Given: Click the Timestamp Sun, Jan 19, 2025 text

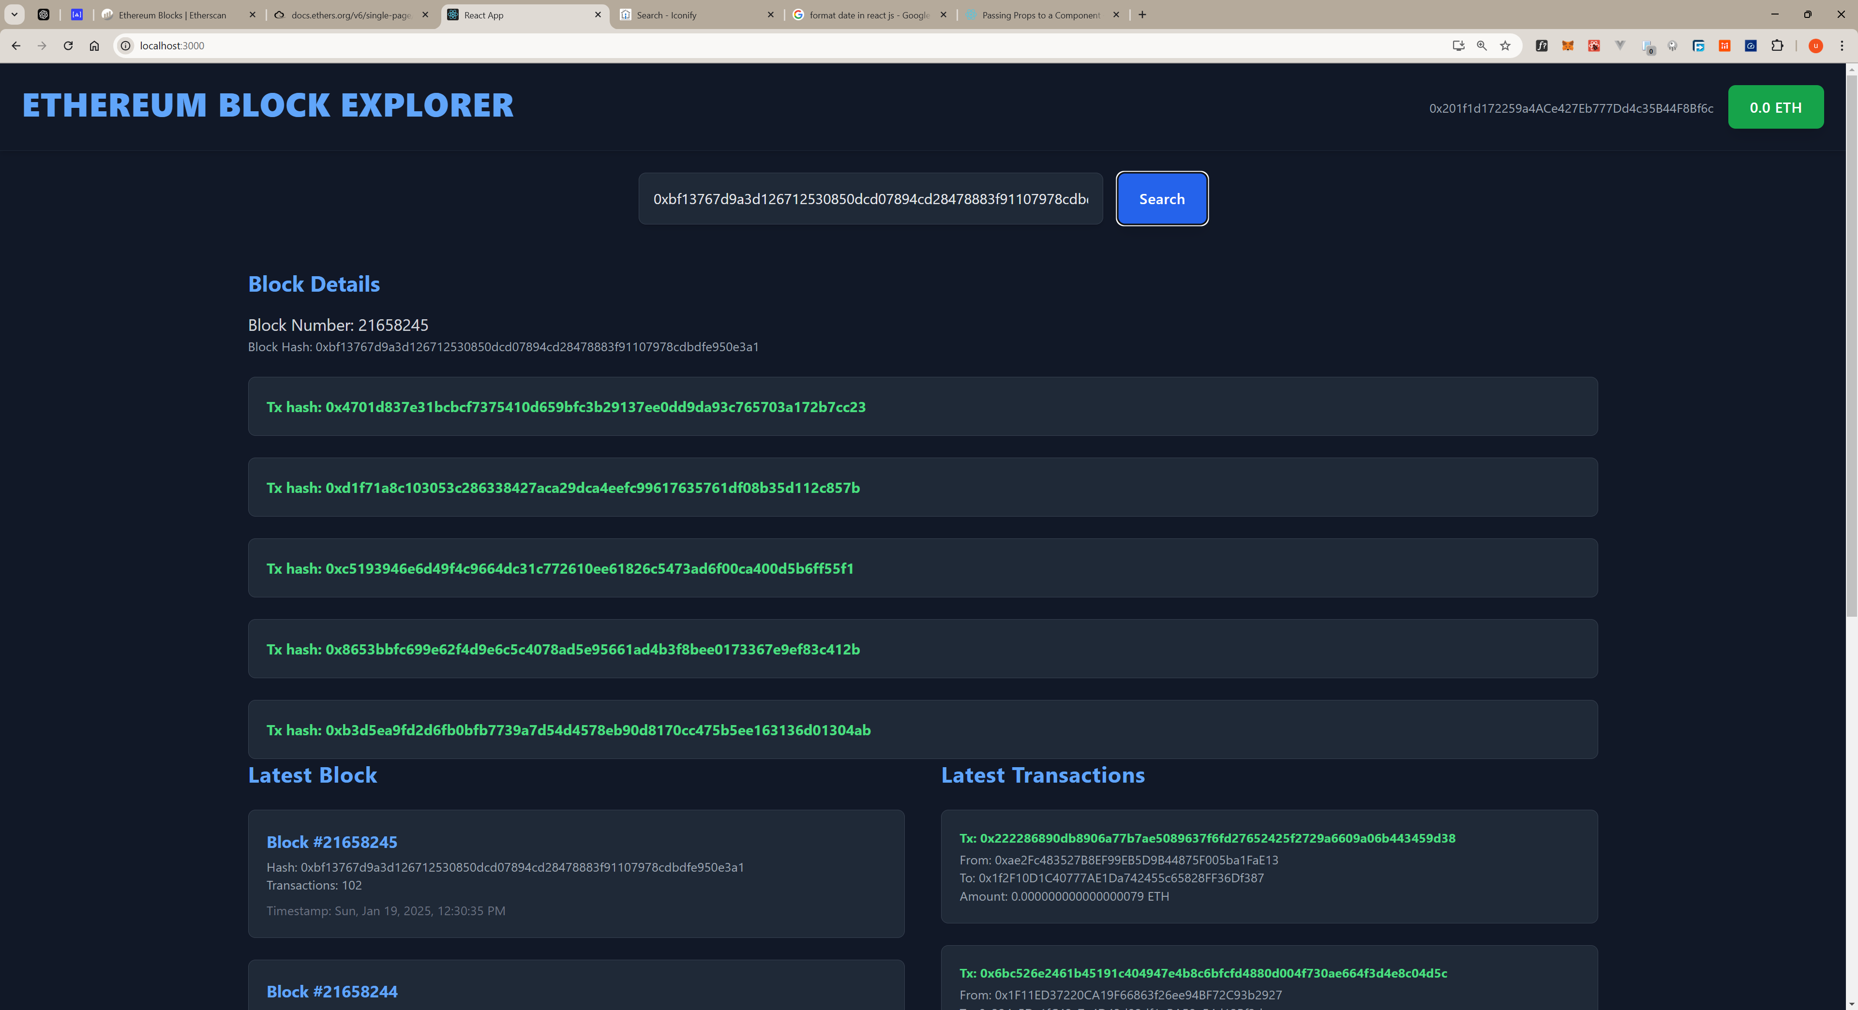Looking at the screenshot, I should 386,911.
